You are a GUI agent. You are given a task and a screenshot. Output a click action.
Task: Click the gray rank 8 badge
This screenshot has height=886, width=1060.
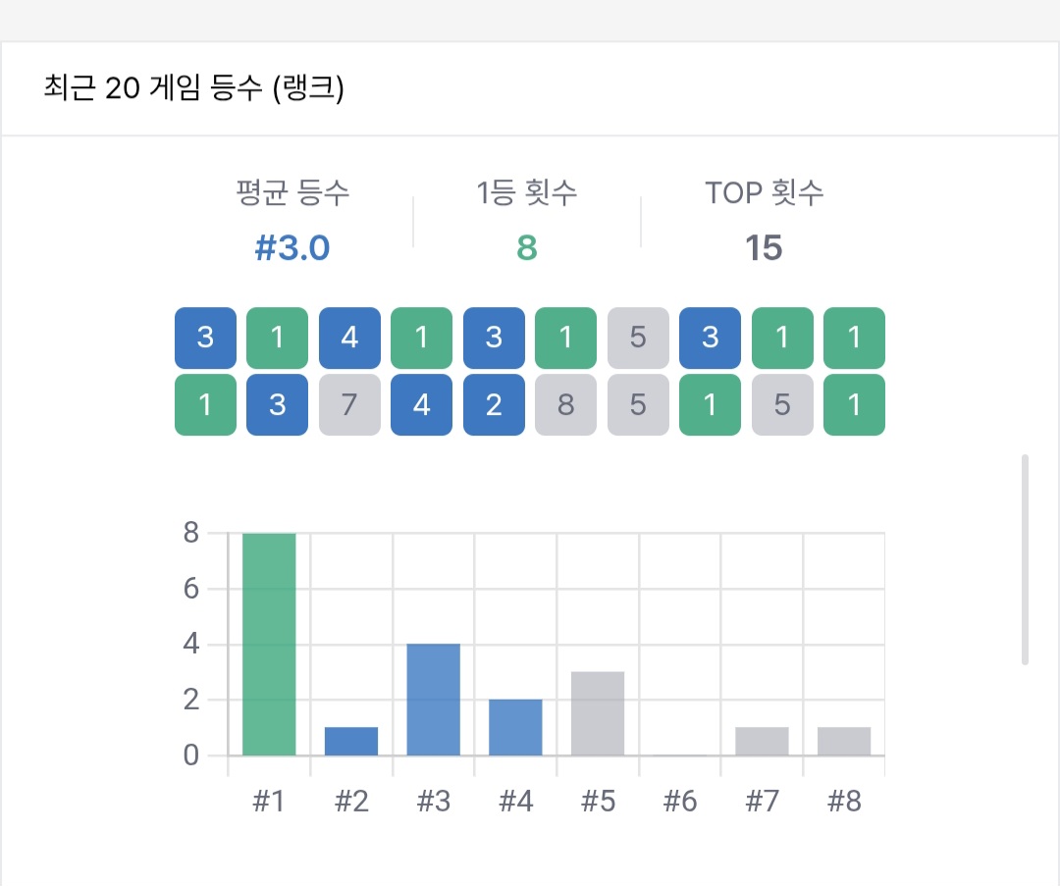pos(565,404)
